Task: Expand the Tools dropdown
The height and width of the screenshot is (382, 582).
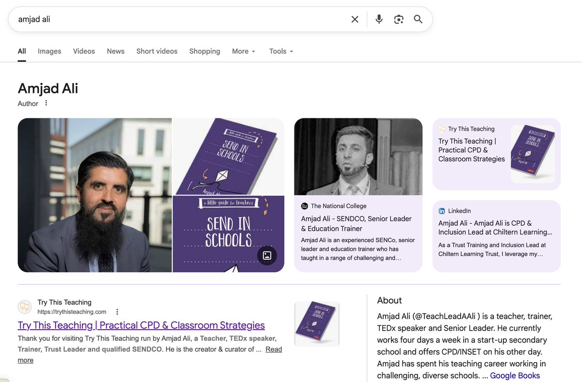Action: coord(281,51)
